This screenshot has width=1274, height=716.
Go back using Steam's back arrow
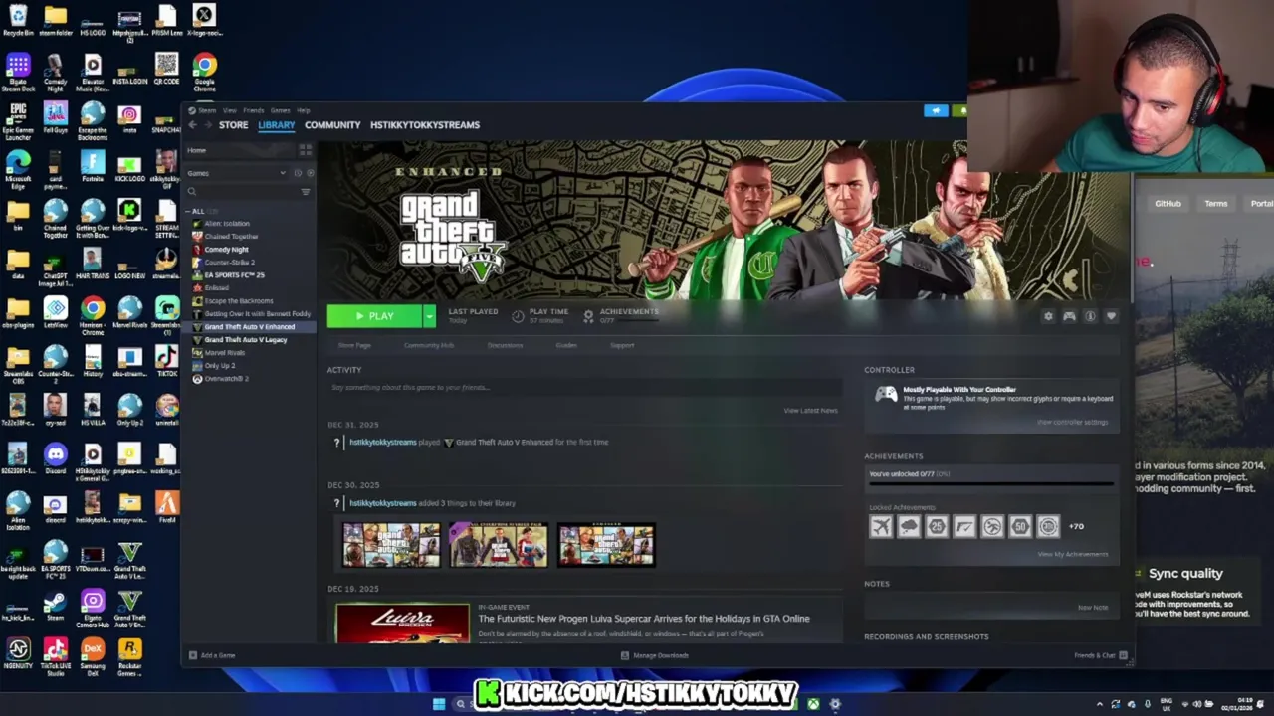tap(193, 125)
